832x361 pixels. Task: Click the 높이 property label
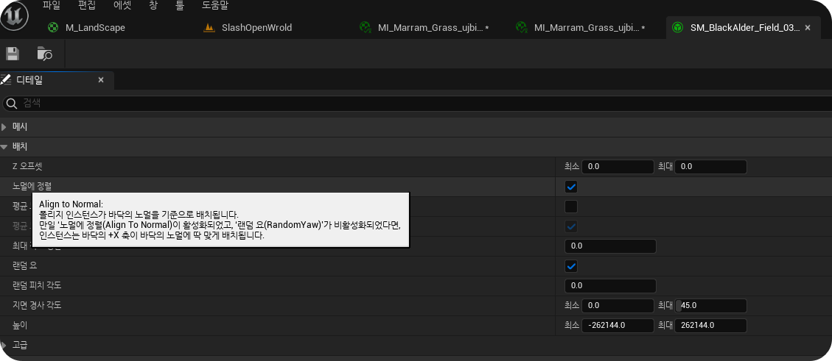point(20,325)
